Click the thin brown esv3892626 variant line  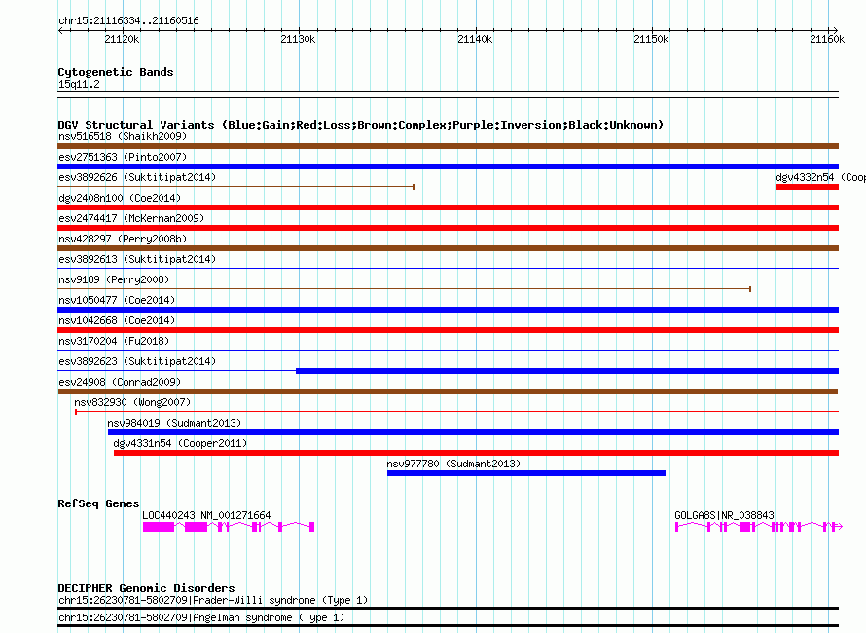pyautogui.click(x=235, y=187)
